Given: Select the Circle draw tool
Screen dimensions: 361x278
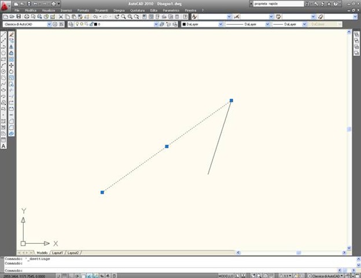Looking at the screenshot, I should click(x=3, y=71).
